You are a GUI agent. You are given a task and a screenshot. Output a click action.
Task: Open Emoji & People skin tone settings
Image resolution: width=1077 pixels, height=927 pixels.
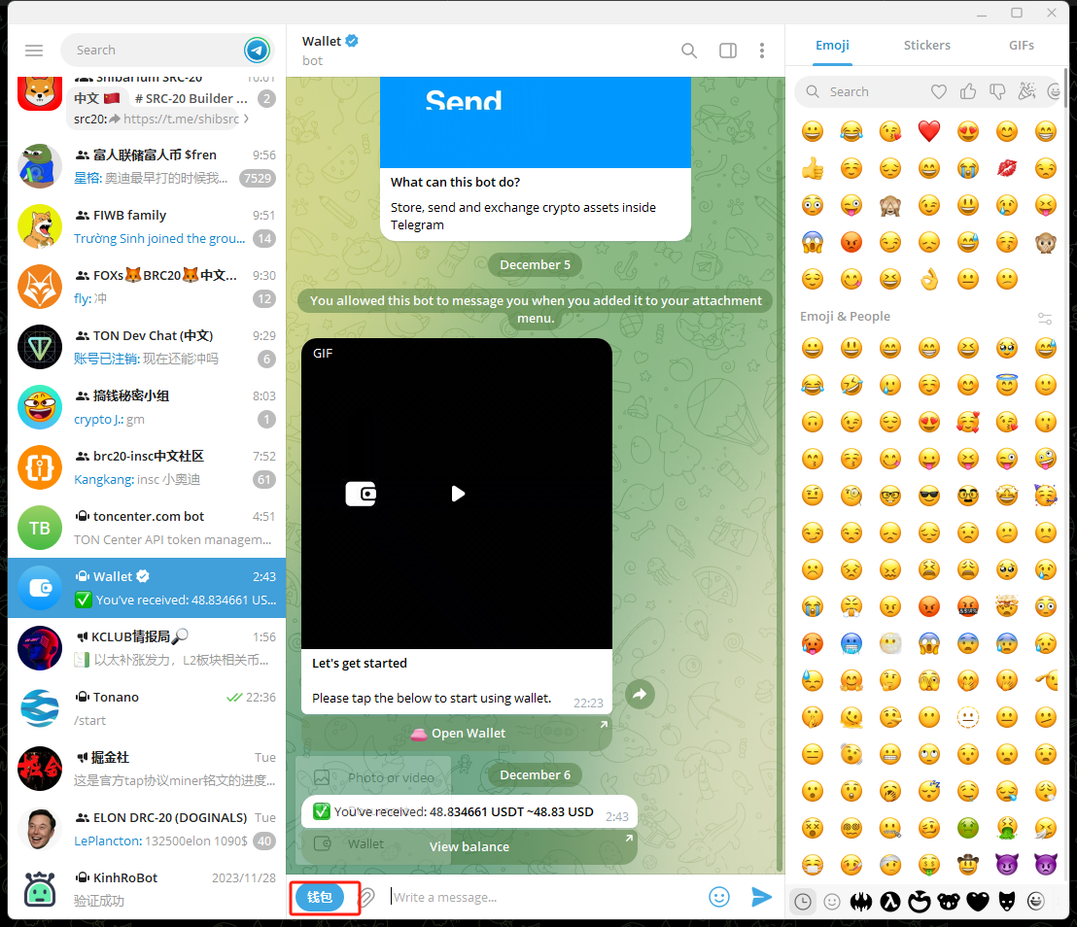pyautogui.click(x=1045, y=318)
